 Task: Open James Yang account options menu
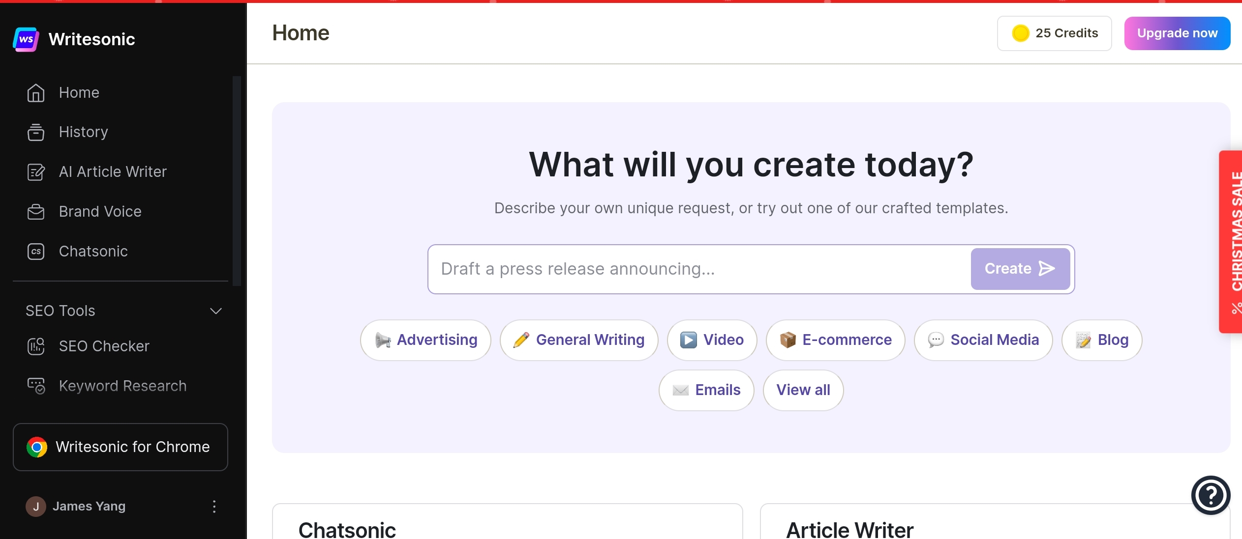pos(214,507)
